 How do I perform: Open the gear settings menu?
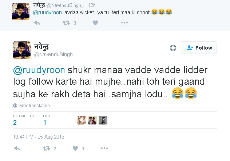[173, 48]
